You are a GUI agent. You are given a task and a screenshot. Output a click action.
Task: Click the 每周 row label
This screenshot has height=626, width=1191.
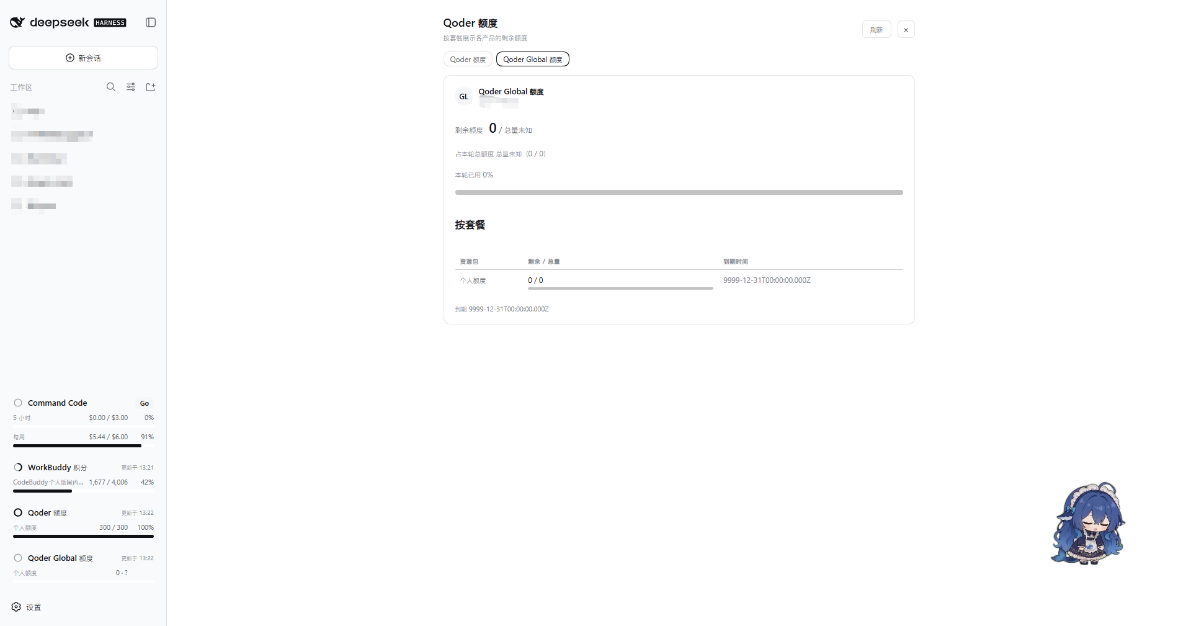coord(19,437)
